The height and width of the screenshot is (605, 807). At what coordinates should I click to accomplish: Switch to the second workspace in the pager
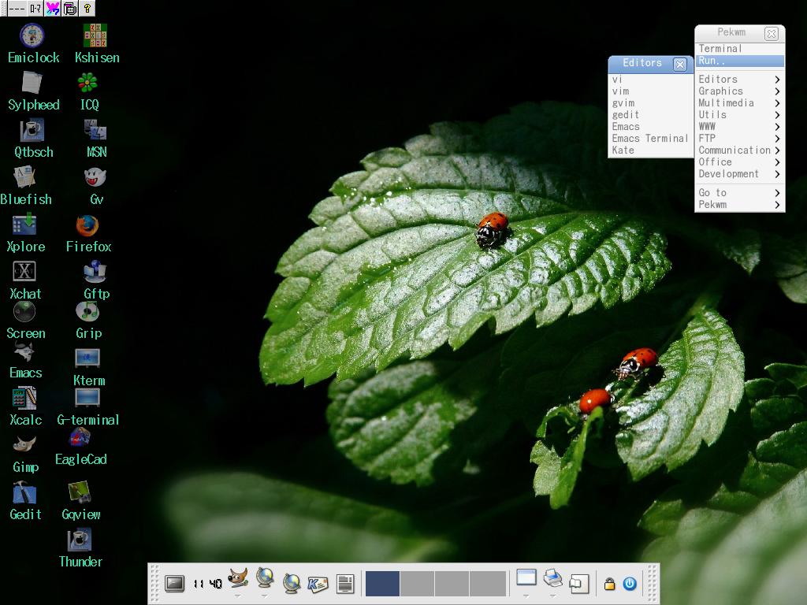[x=415, y=583]
